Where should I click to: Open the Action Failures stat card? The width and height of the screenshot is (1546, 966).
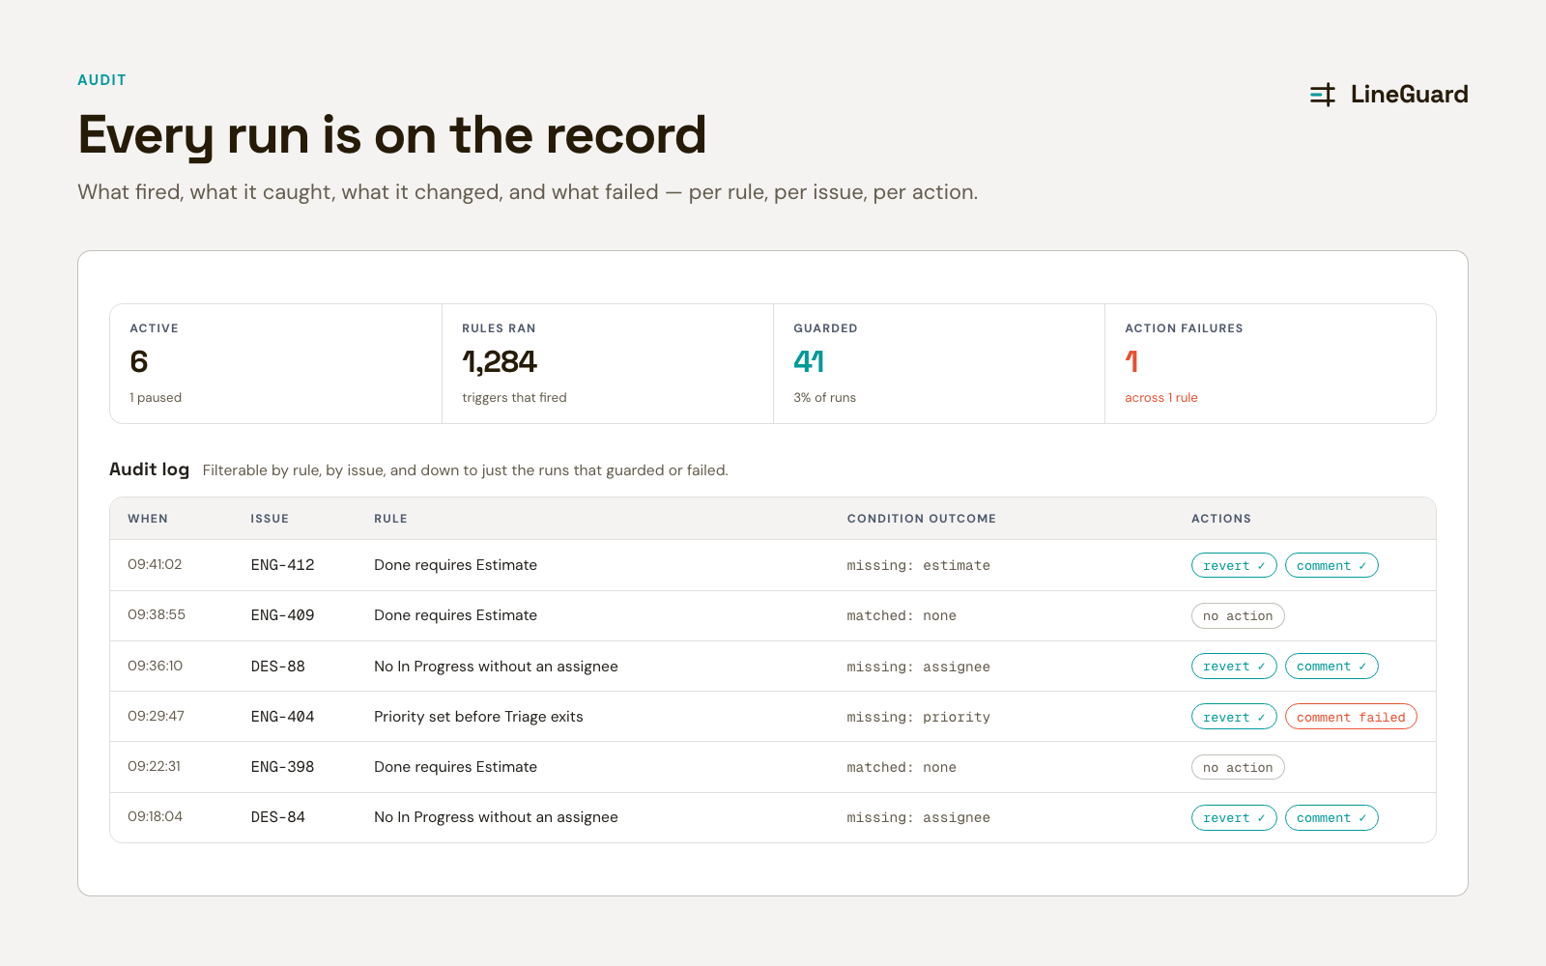point(1271,363)
